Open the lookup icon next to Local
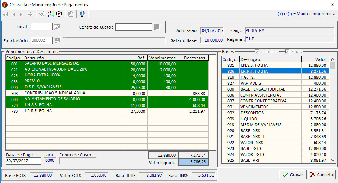Screen dimensions: 338x183 57,27
